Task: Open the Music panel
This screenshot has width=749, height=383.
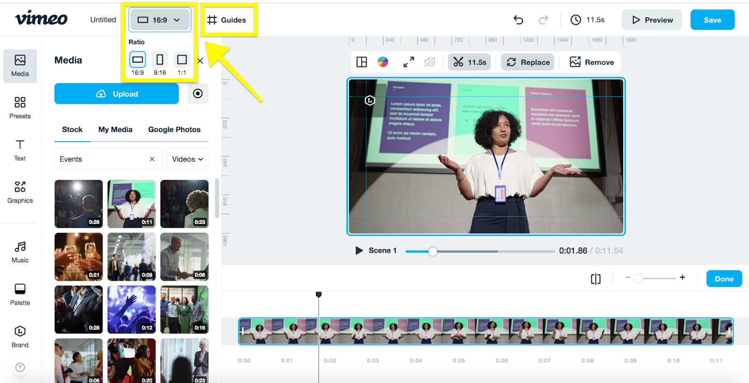Action: coord(20,253)
